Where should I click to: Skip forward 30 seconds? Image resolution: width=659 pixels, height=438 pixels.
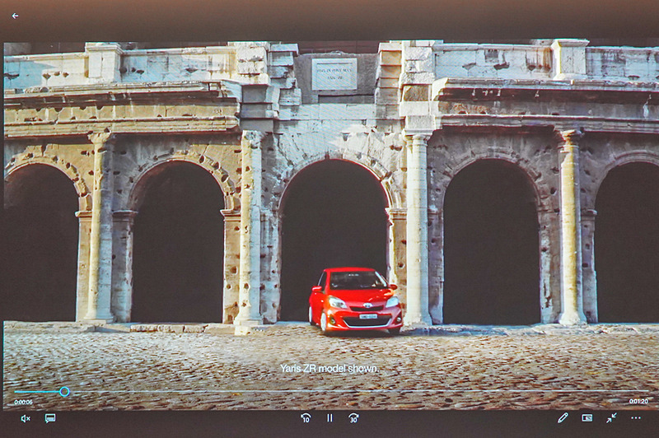click(353, 418)
